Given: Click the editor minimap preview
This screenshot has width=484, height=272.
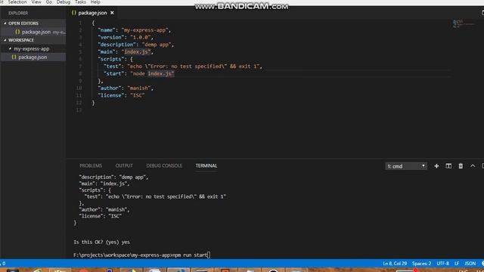Looking at the screenshot, I should coord(464,23).
